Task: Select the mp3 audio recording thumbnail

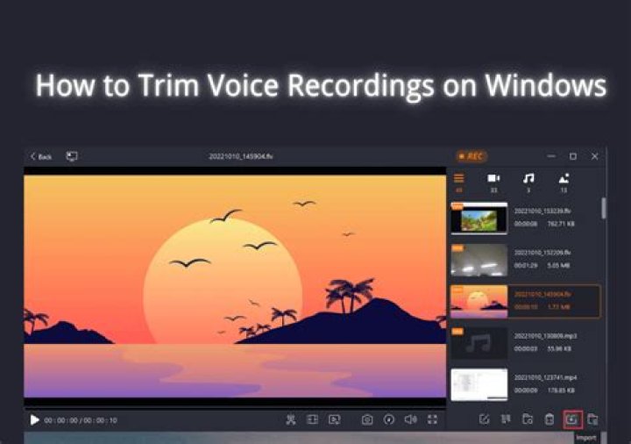Action: pyautogui.click(x=479, y=343)
